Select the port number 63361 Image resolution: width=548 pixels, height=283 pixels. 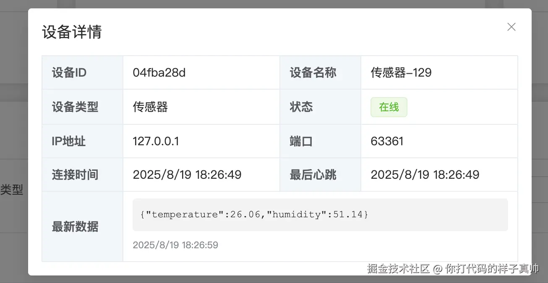point(386,141)
